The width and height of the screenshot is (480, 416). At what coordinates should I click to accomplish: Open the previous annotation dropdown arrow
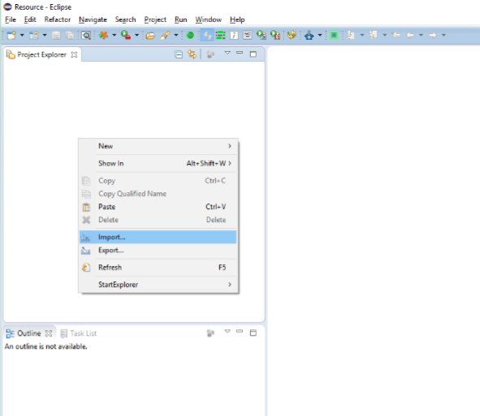tap(385, 36)
